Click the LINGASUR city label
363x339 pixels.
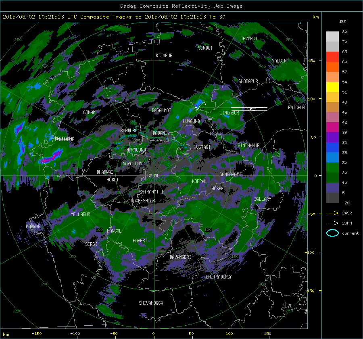(x=229, y=113)
